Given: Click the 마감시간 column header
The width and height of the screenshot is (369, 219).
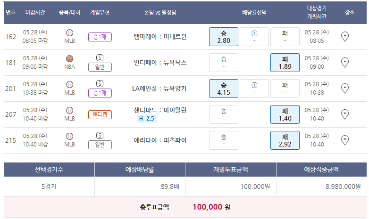Looking at the screenshot, I should pyautogui.click(x=35, y=12).
